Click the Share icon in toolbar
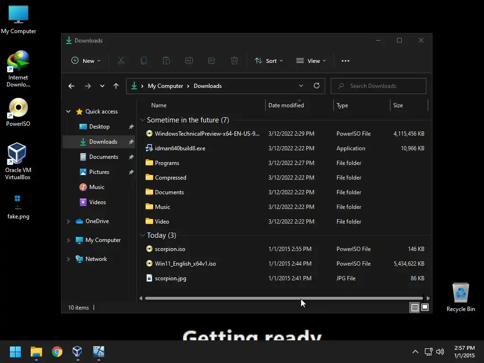Viewport: 484px width, 363px height. pos(212,61)
